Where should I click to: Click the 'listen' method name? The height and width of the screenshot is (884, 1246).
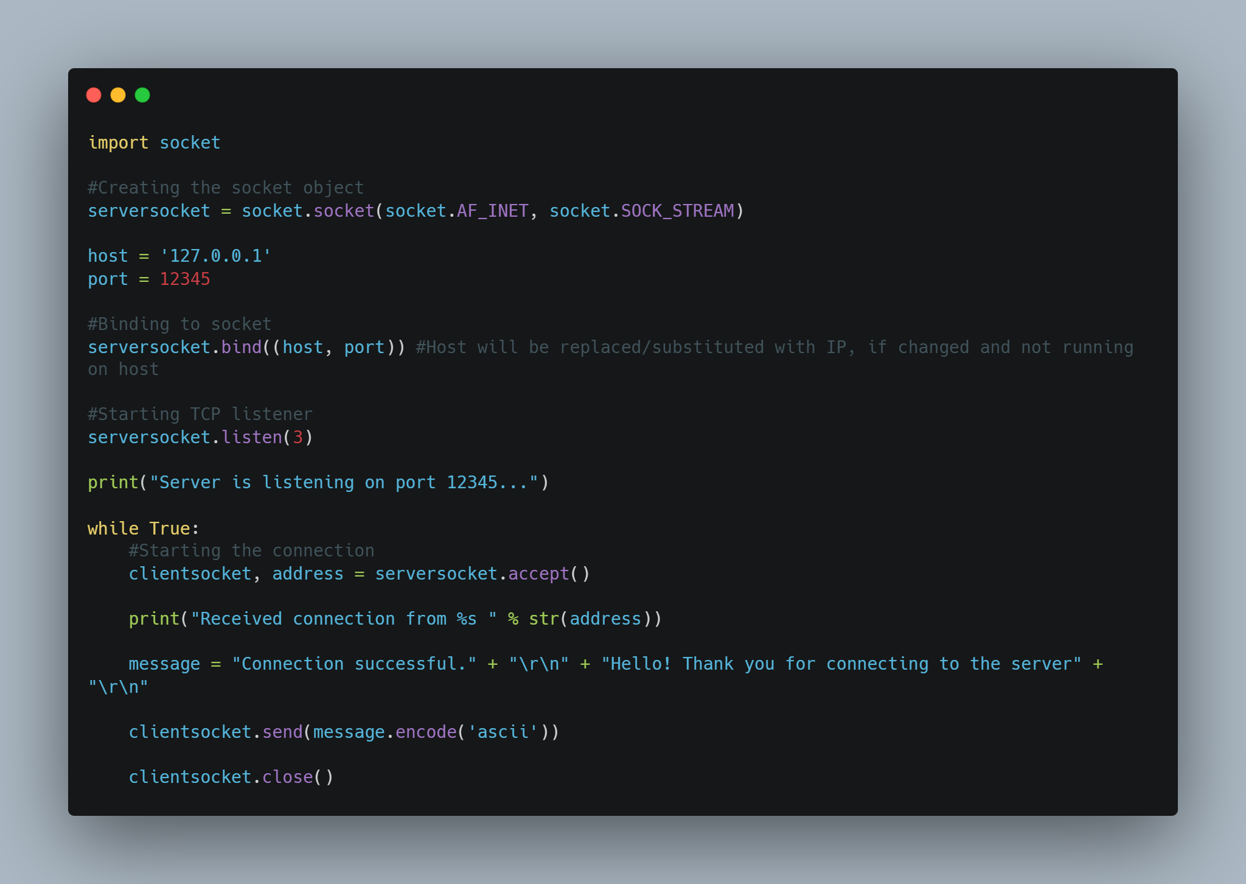pyautogui.click(x=251, y=437)
